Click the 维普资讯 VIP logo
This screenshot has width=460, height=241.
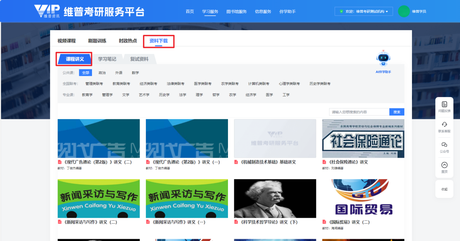(x=47, y=11)
